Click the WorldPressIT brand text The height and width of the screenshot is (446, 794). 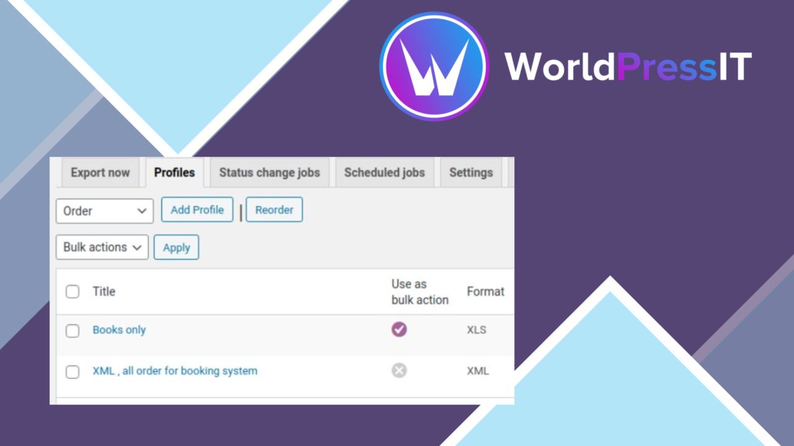pyautogui.click(x=628, y=66)
